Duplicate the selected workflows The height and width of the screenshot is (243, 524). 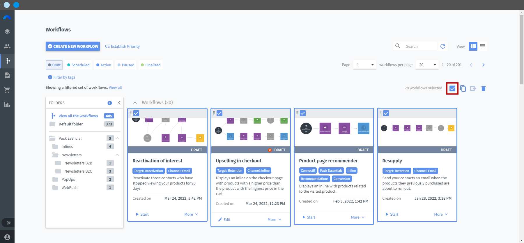[x=463, y=88]
